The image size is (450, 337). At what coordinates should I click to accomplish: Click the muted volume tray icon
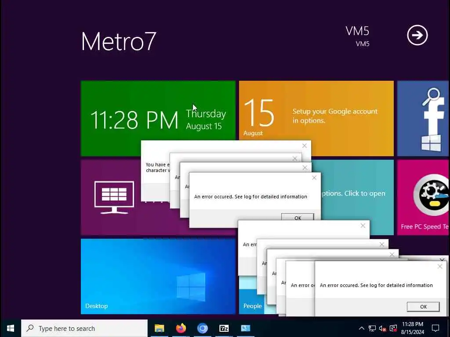[x=383, y=329]
